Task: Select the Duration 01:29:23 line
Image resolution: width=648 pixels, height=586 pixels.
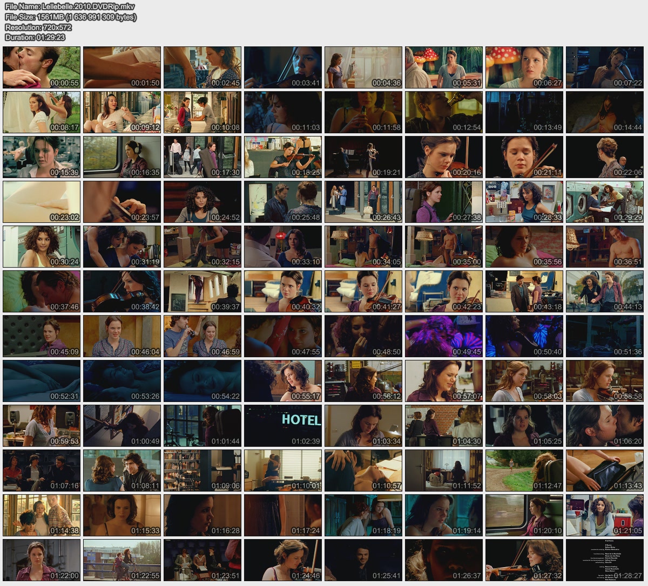Action: coord(35,38)
